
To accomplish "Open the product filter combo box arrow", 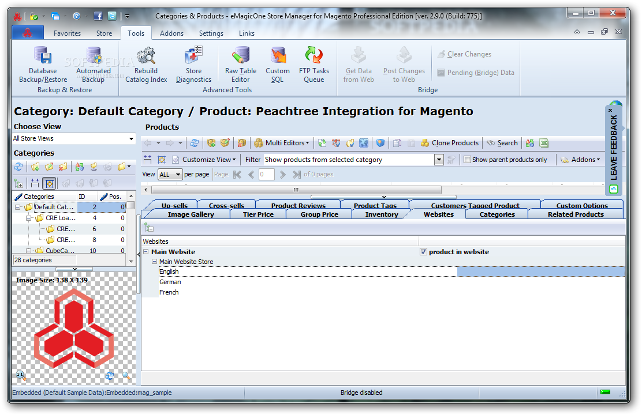I will coord(439,160).
